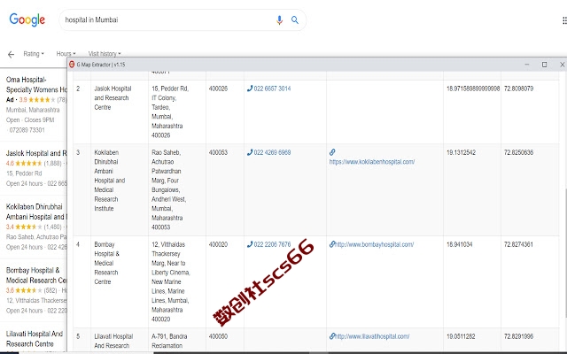Select the longitude value 72.8250636

pos(518,152)
